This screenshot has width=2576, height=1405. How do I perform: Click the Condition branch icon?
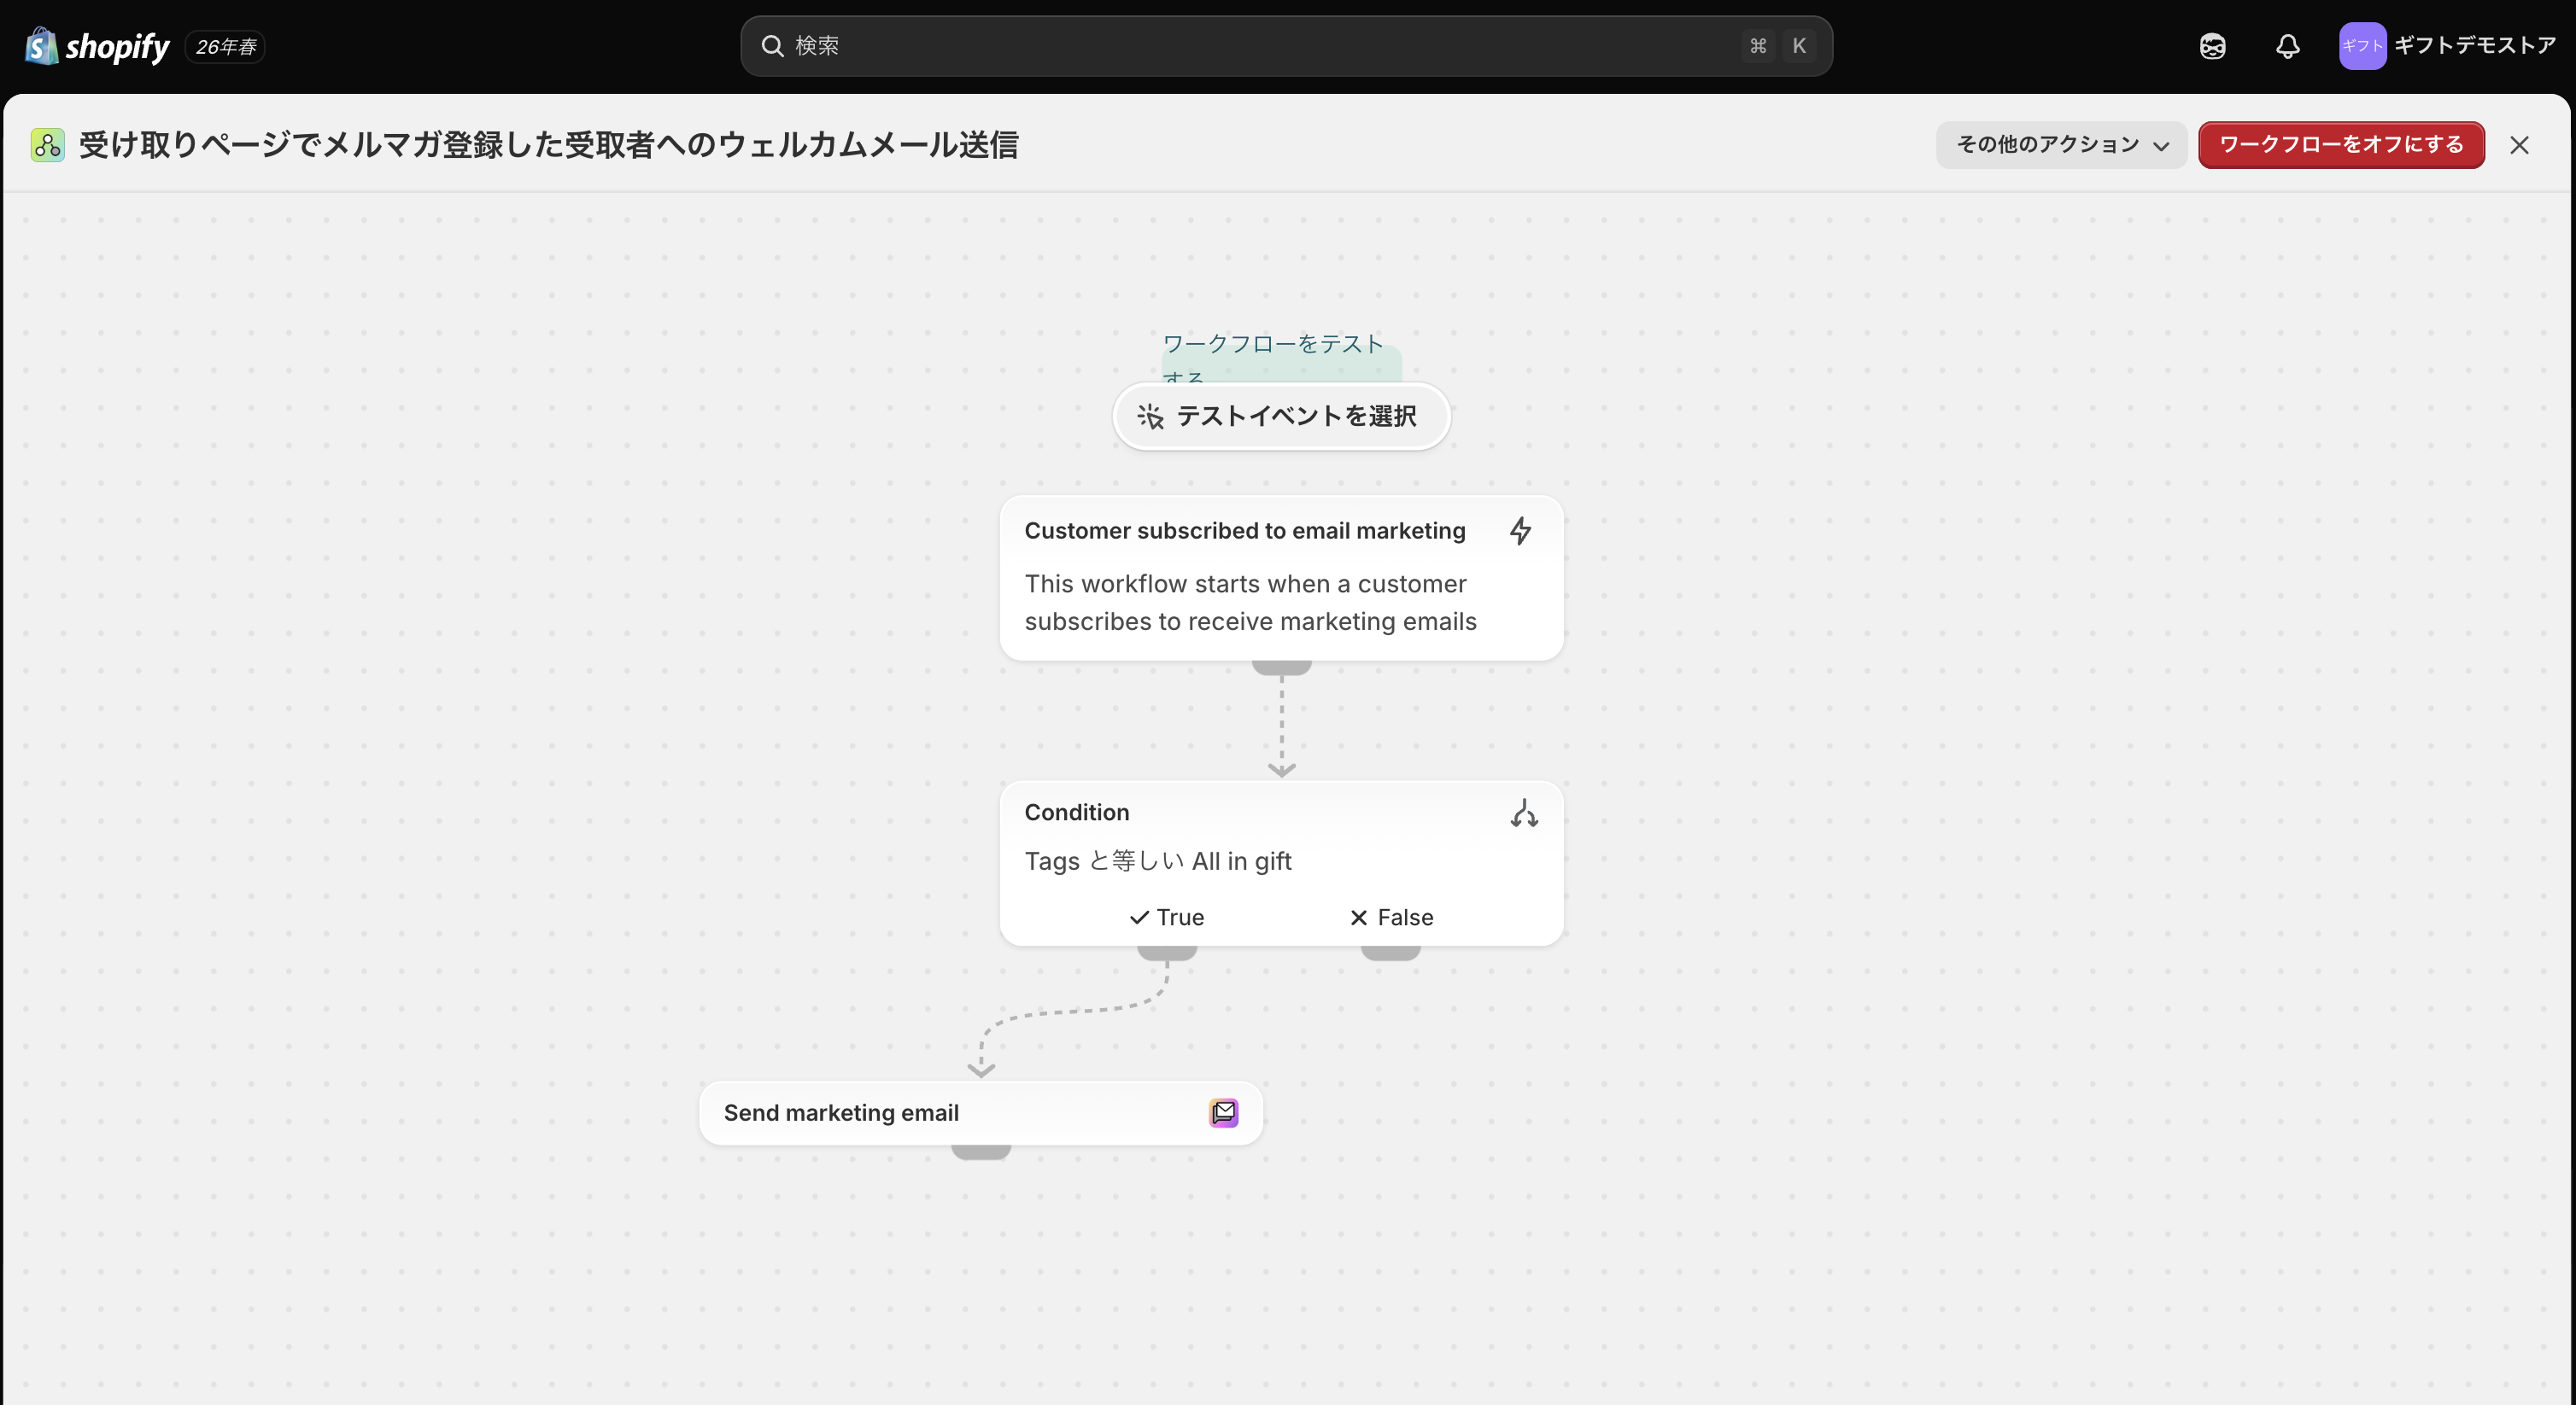[1523, 813]
